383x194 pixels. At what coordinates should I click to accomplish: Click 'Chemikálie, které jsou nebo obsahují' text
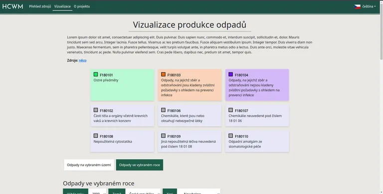pyautogui.click(x=183, y=118)
